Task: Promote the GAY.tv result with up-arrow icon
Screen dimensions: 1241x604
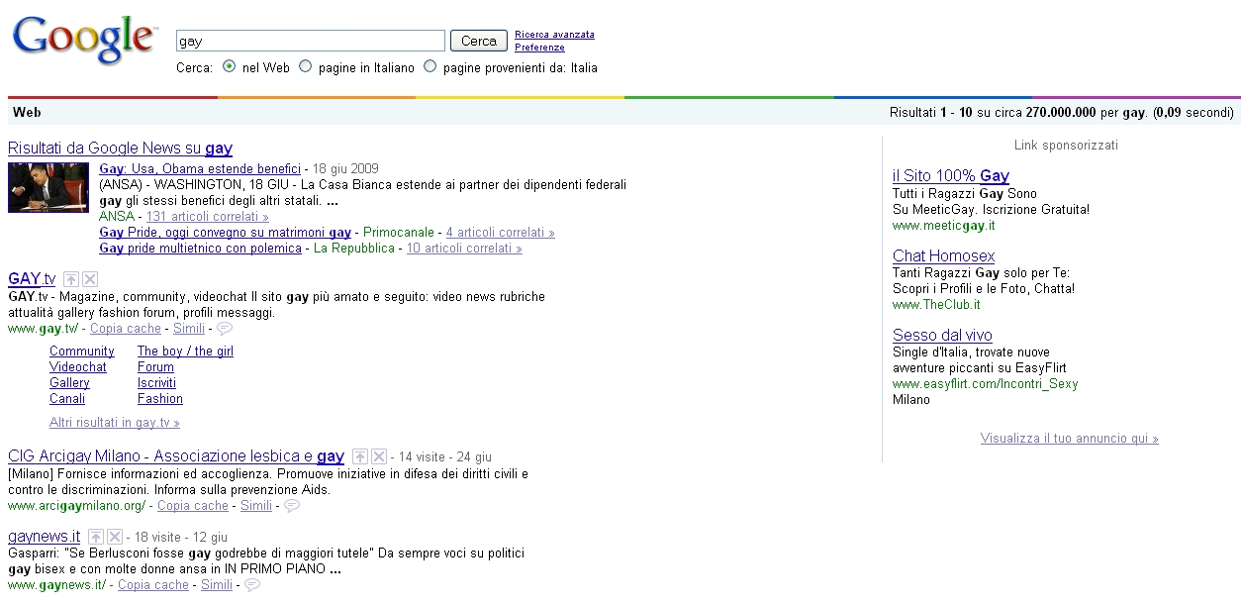Action: [73, 279]
